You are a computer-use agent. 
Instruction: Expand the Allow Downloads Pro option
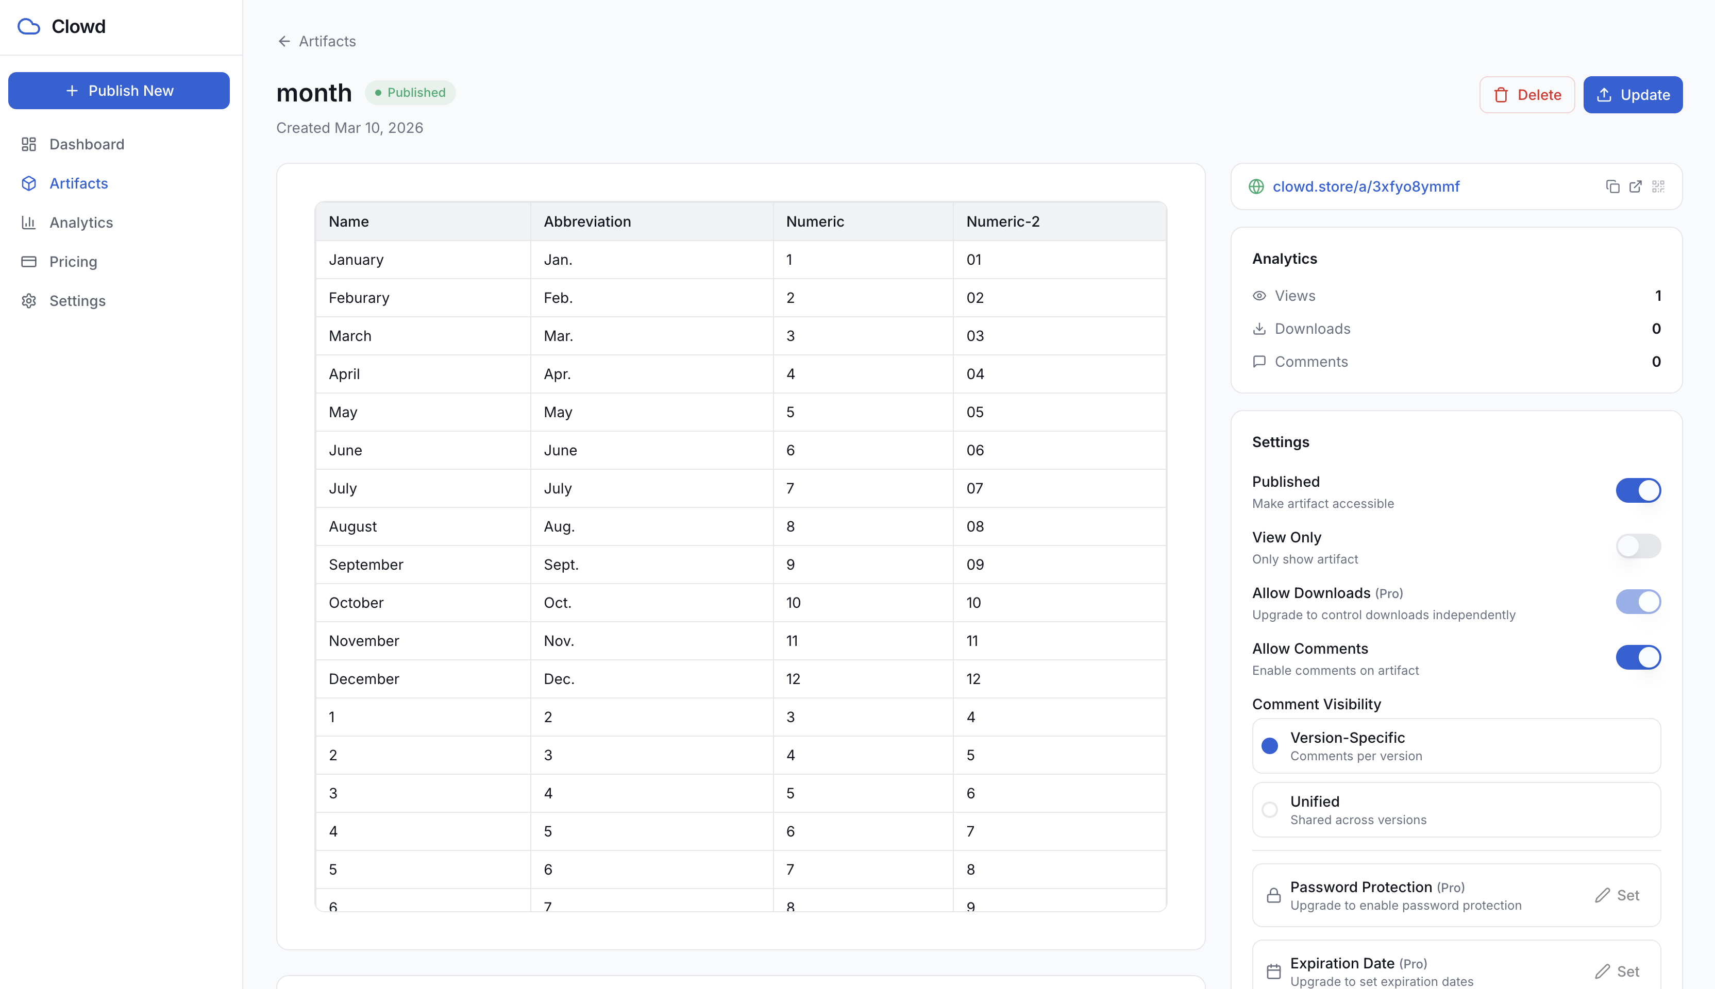coord(1638,601)
